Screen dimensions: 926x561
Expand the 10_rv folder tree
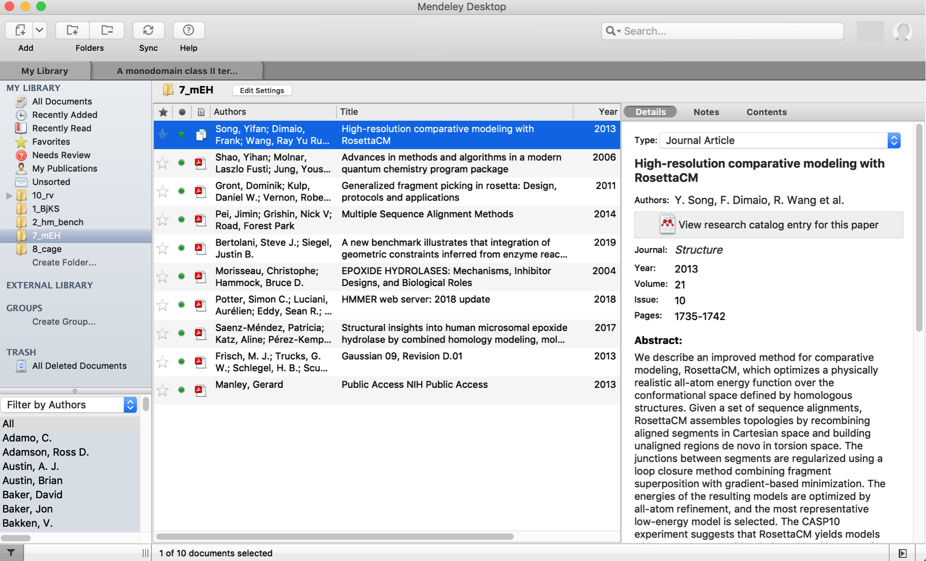(9, 195)
